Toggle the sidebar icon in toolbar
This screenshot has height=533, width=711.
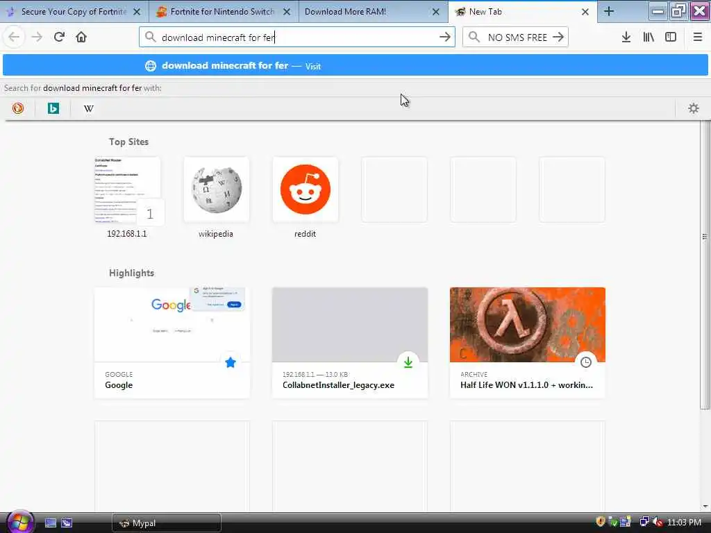pos(671,37)
